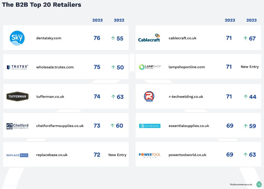Click the 2022 score 44 for r-techwelding.co.uk
264x189 pixels.
pos(253,97)
